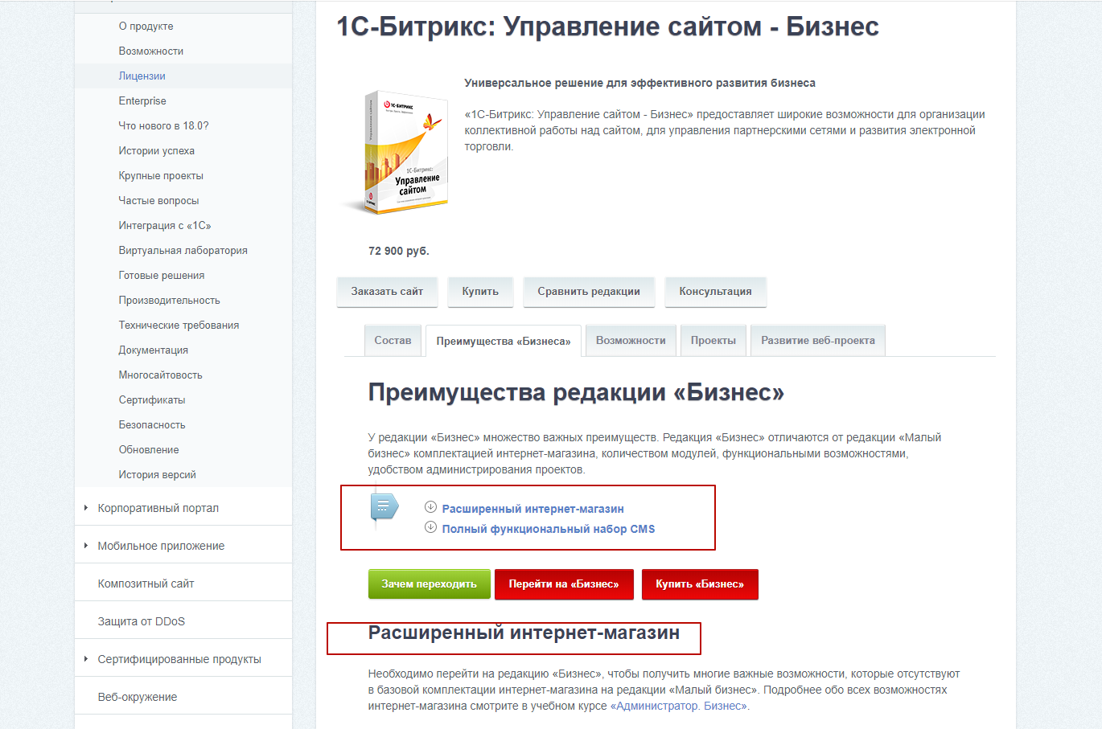This screenshot has height=729, width=1102.
Task: Click the green Зачем переходить button
Action: click(x=429, y=584)
